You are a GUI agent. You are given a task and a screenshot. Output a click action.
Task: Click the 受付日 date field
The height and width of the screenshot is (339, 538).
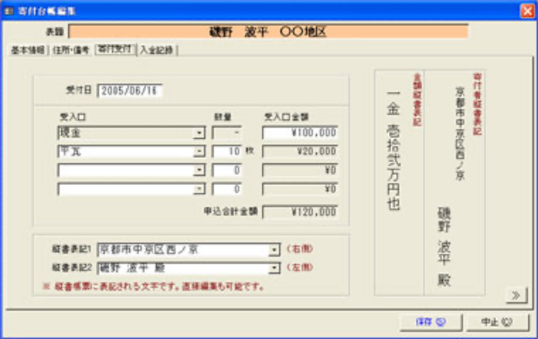pyautogui.click(x=130, y=91)
